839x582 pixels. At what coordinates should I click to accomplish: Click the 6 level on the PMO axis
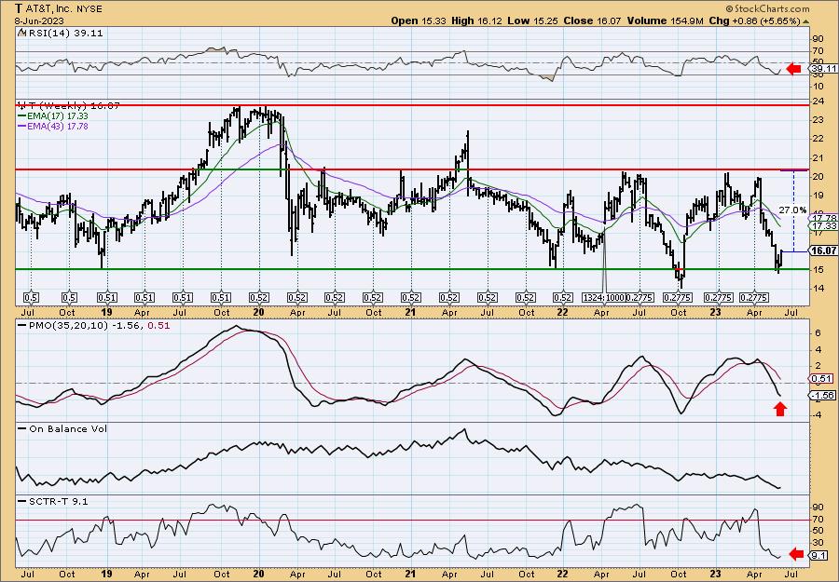click(817, 333)
